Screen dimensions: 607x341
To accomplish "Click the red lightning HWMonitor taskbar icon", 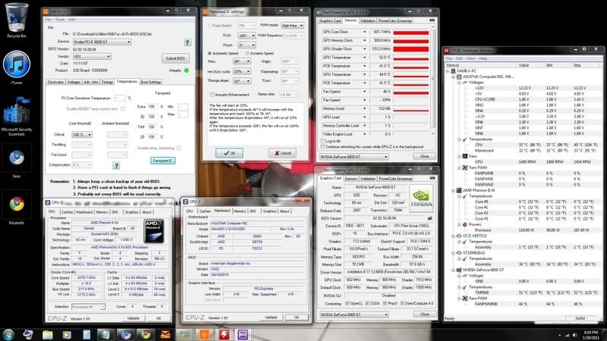I will (223, 334).
